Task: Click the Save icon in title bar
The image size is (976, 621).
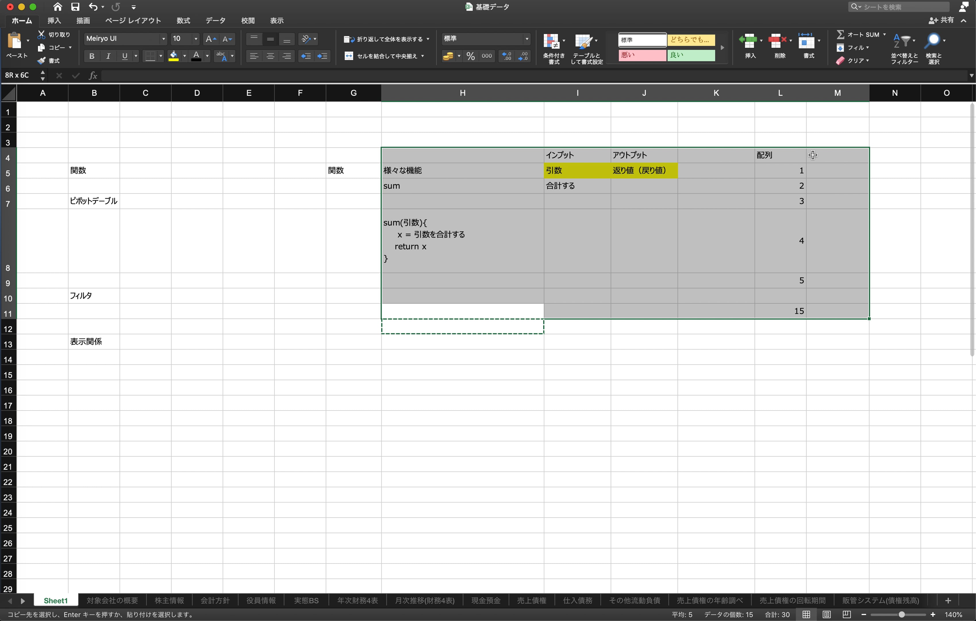Action: [75, 7]
